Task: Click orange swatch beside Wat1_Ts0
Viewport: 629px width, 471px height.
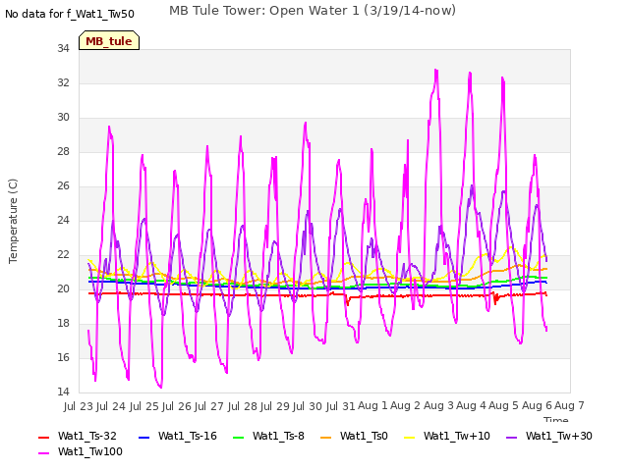Action: (x=325, y=437)
